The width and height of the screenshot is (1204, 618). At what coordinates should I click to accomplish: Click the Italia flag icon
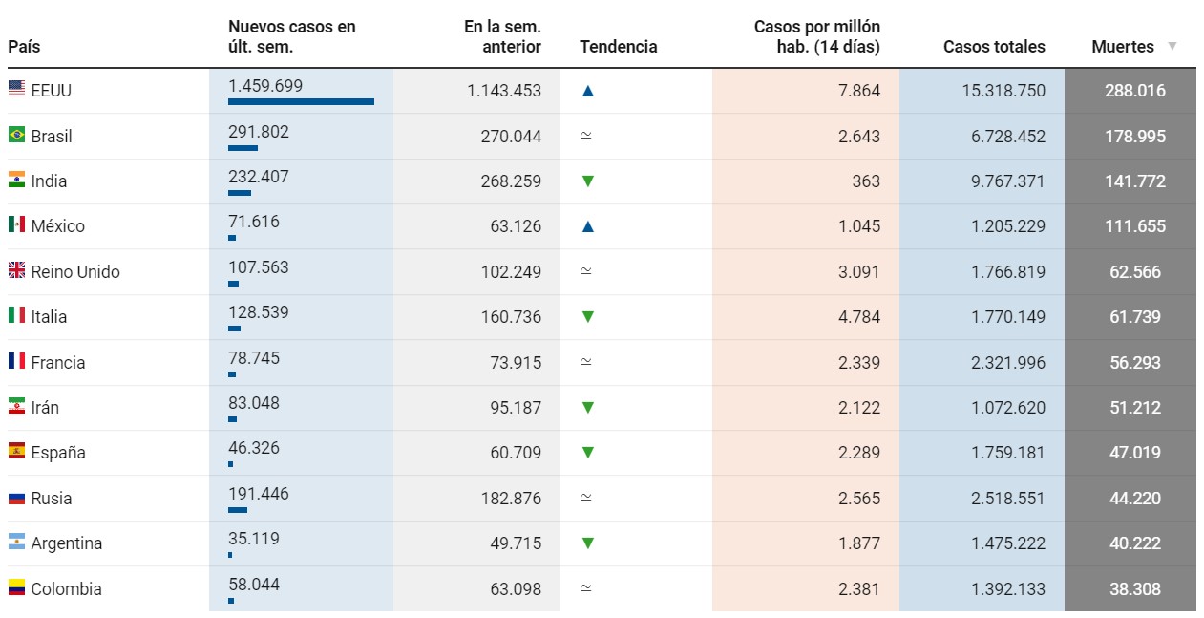coord(16,316)
